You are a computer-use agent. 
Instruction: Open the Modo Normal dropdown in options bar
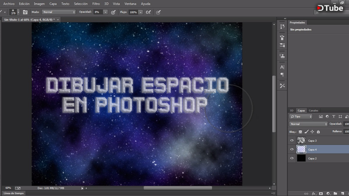point(59,12)
